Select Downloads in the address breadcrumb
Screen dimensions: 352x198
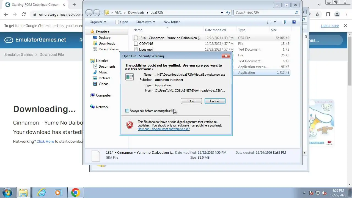click(136, 13)
